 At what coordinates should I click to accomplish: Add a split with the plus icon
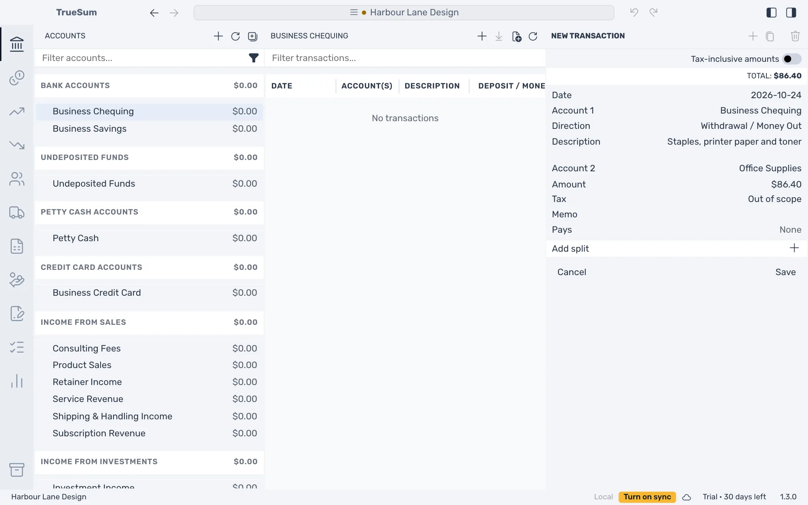tap(794, 248)
